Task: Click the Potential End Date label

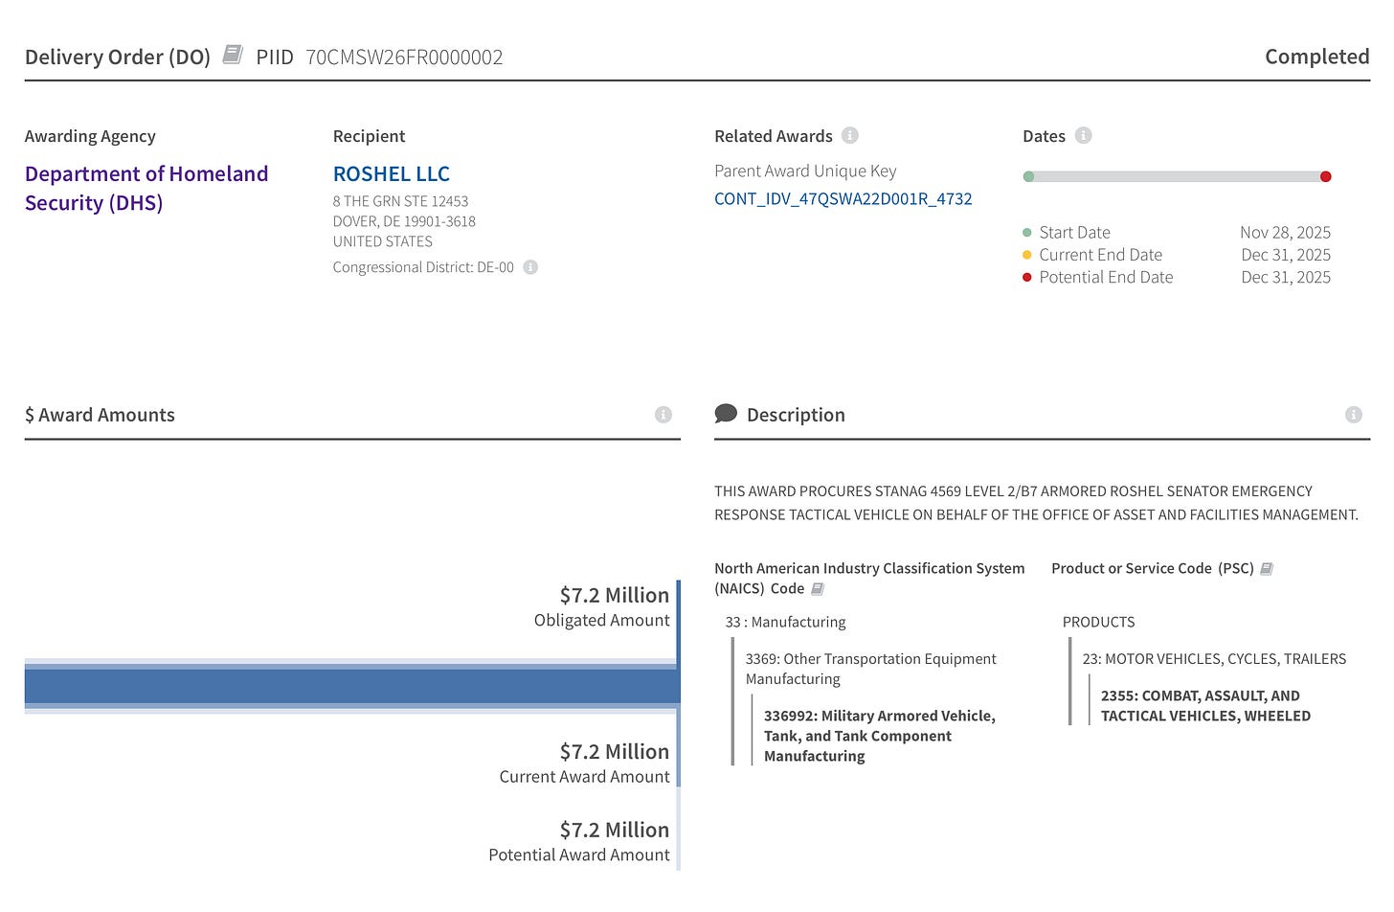Action: tap(1106, 277)
